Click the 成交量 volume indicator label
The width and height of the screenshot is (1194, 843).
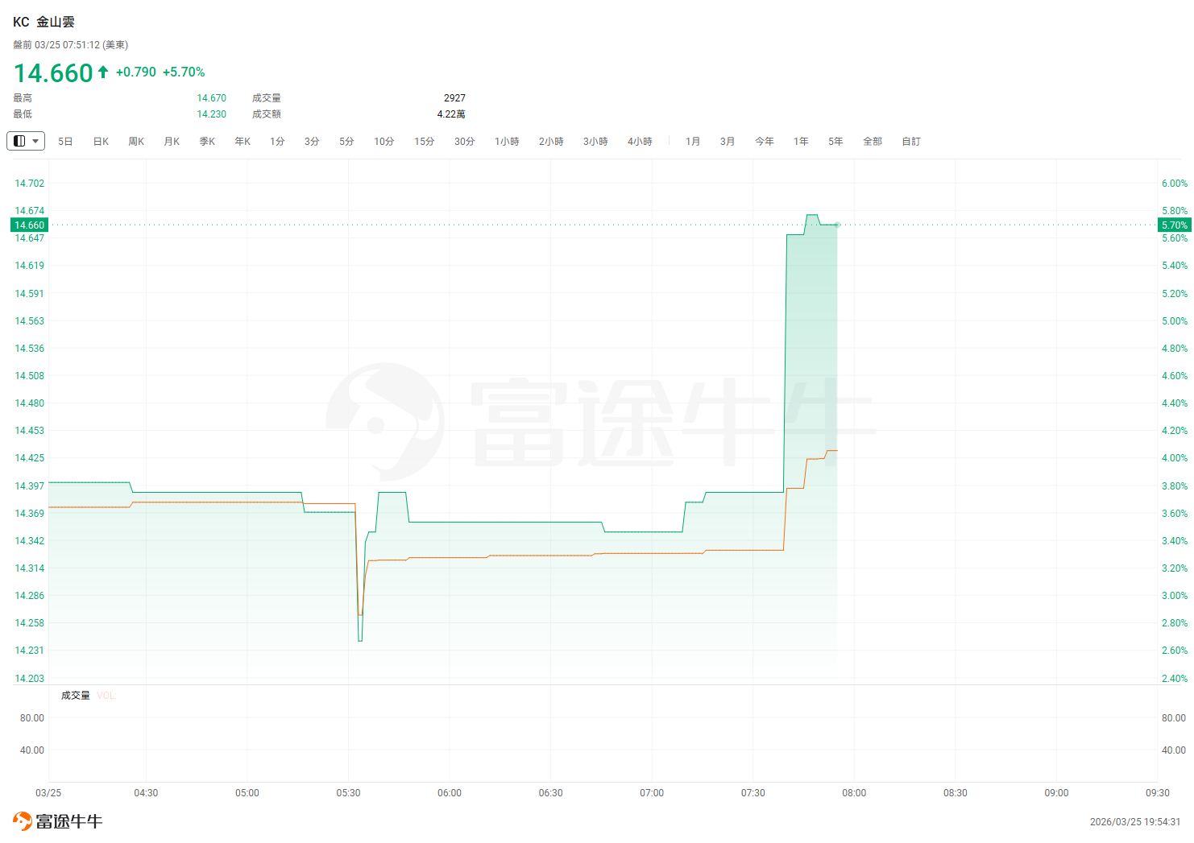pyautogui.click(x=76, y=696)
